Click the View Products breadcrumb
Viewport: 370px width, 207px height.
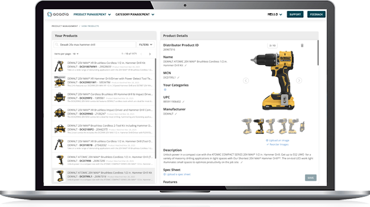90,26
